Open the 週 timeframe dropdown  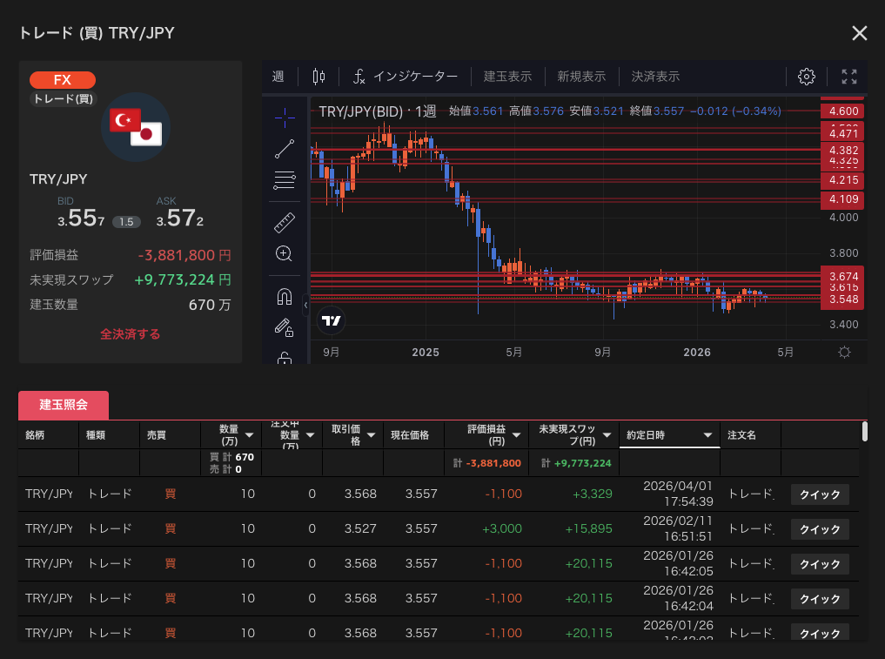(278, 77)
